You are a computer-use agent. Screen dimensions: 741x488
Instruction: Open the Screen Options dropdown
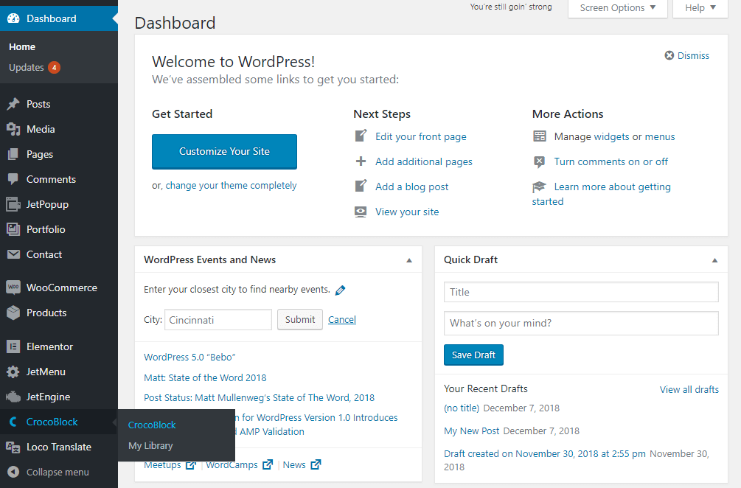click(x=617, y=8)
